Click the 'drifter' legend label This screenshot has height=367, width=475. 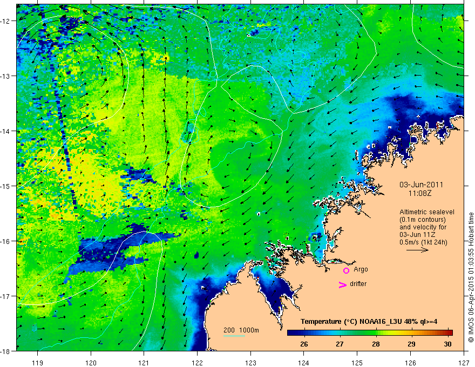pos(358,284)
